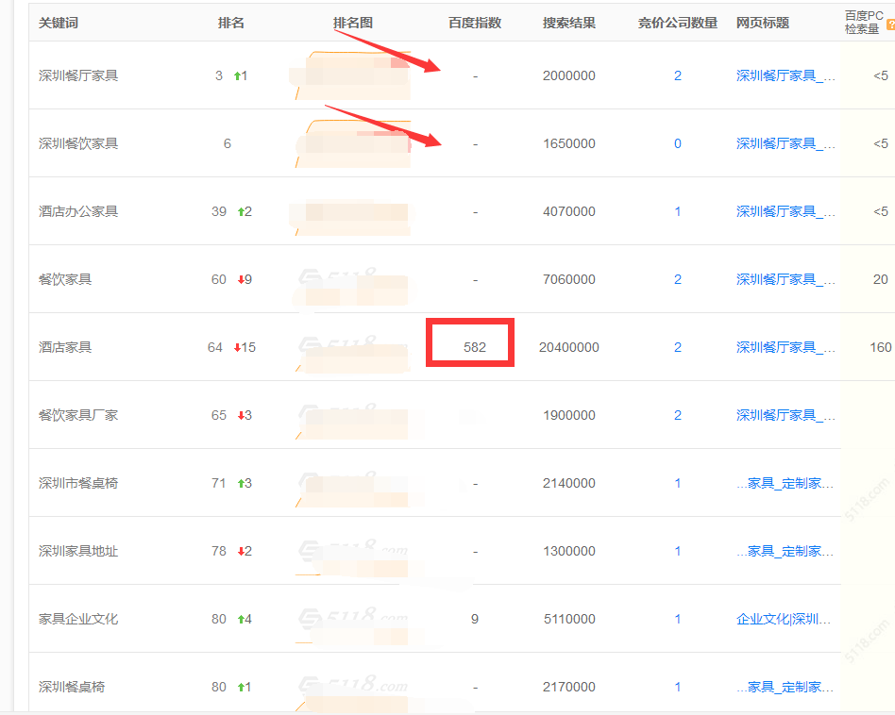Open ranking chart thumbnail for 深圳餐饮家具
Screen dimensions: 895x715
pyautogui.click(x=352, y=143)
